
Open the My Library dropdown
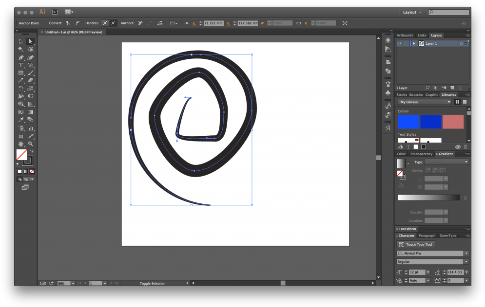[x=425, y=102]
